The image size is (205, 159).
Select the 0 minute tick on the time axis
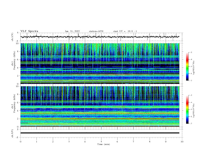pos(20,142)
